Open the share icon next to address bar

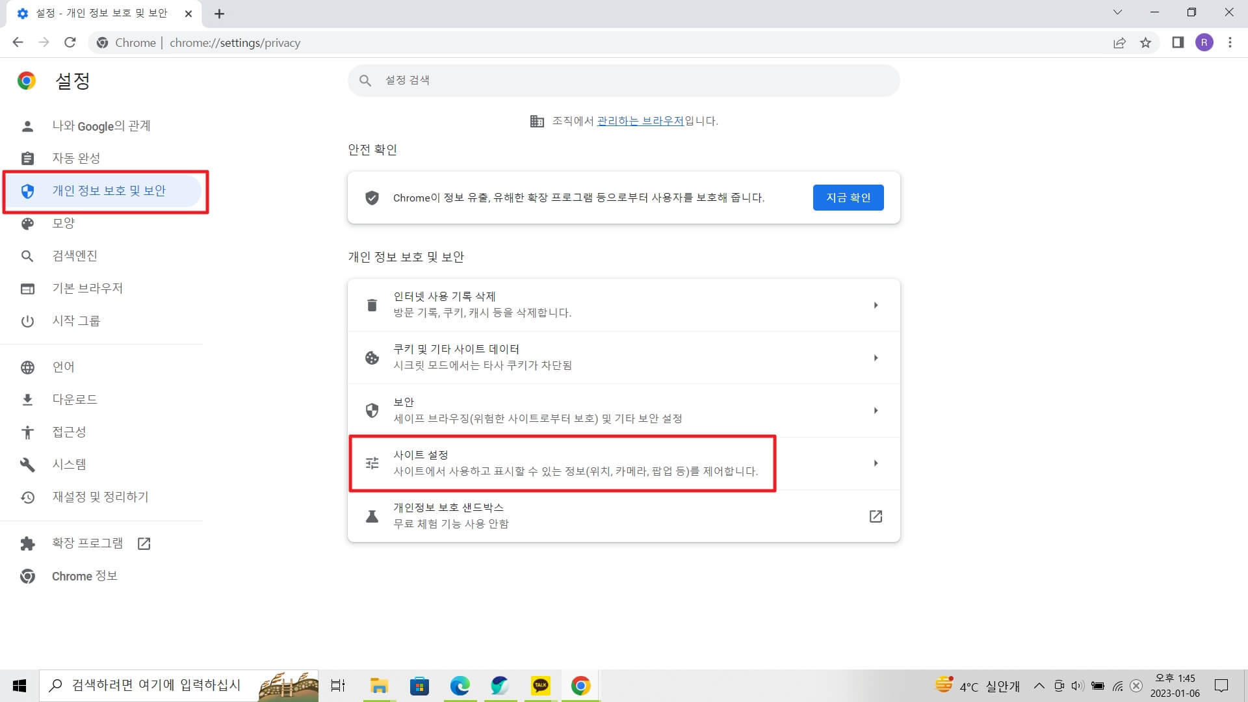point(1119,42)
